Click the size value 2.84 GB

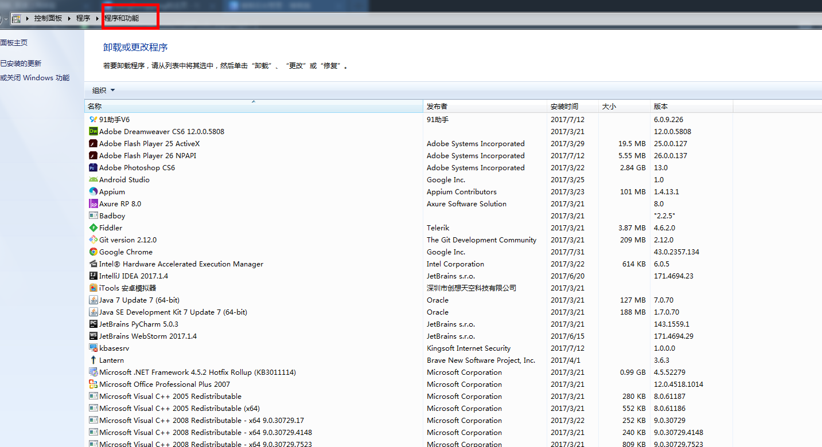pos(632,167)
